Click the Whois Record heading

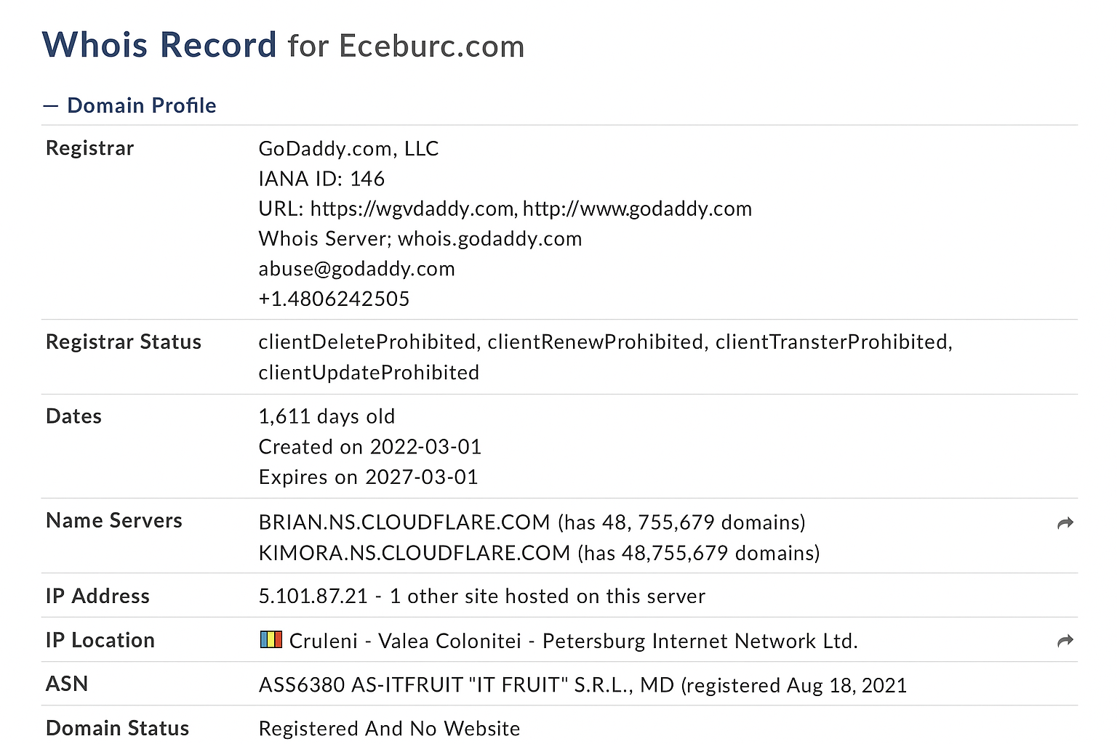point(159,45)
